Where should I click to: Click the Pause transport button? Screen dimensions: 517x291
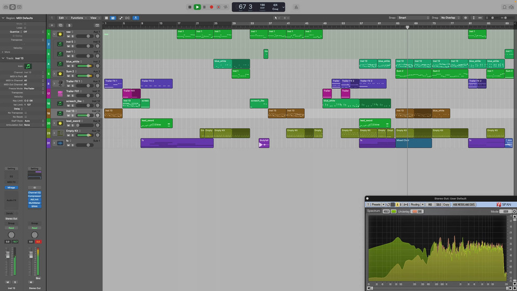205,7
